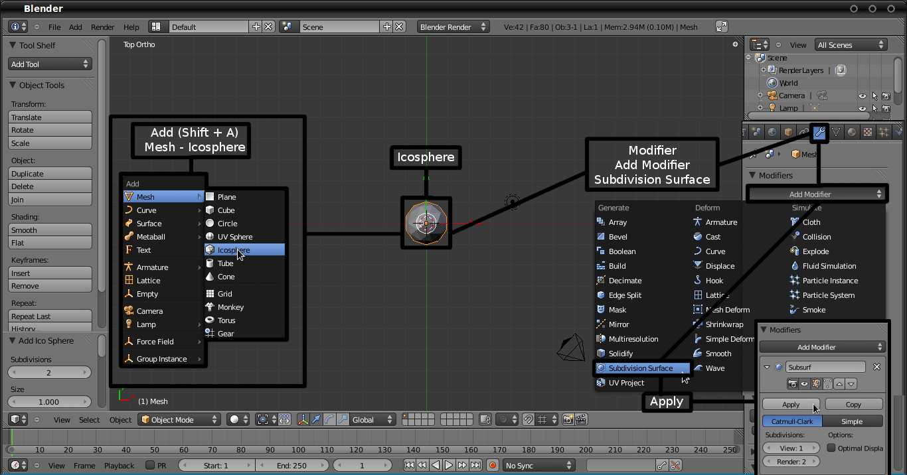Click the rotate manipulator arc icon
Screen dimensions: 907x475
(330, 419)
